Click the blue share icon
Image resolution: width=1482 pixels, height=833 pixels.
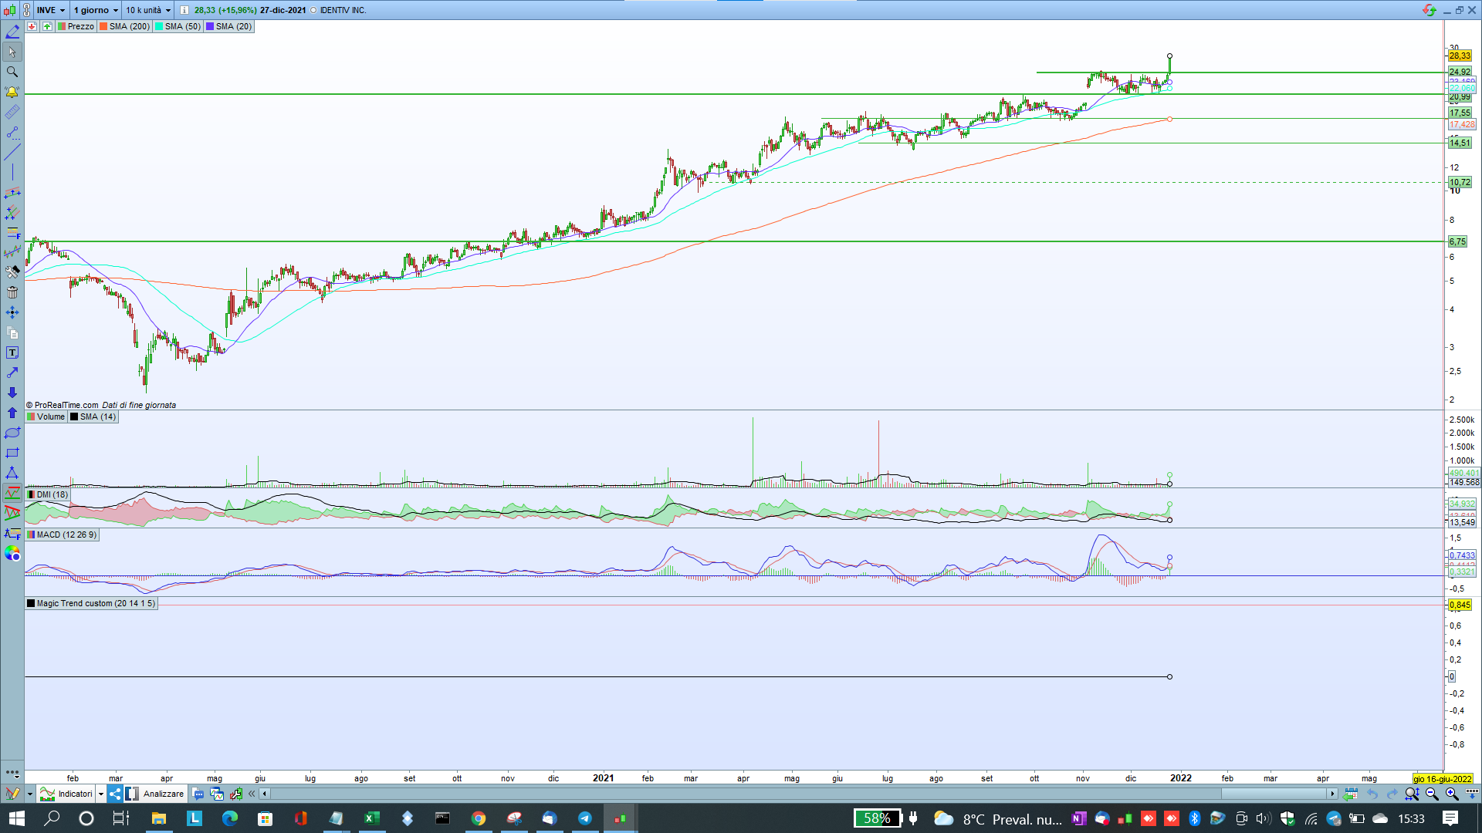(115, 794)
